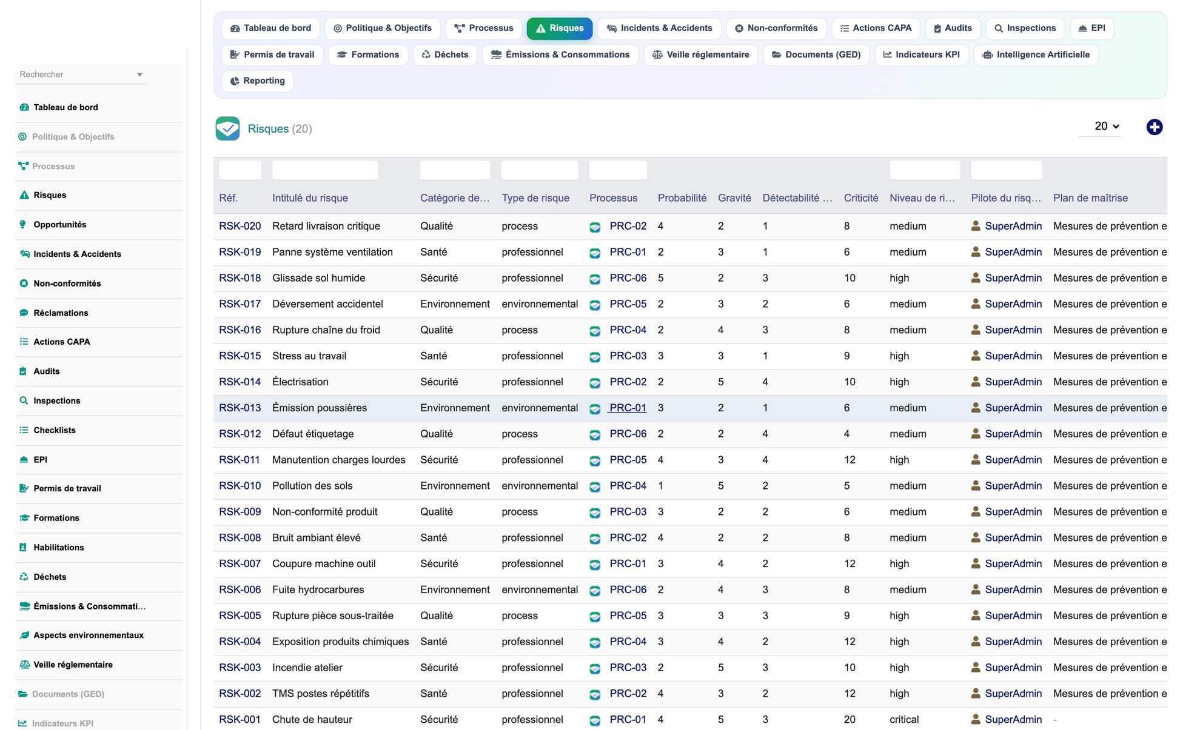The image size is (1180, 730).
Task: Open the Tableau de bord top tab
Action: (270, 28)
